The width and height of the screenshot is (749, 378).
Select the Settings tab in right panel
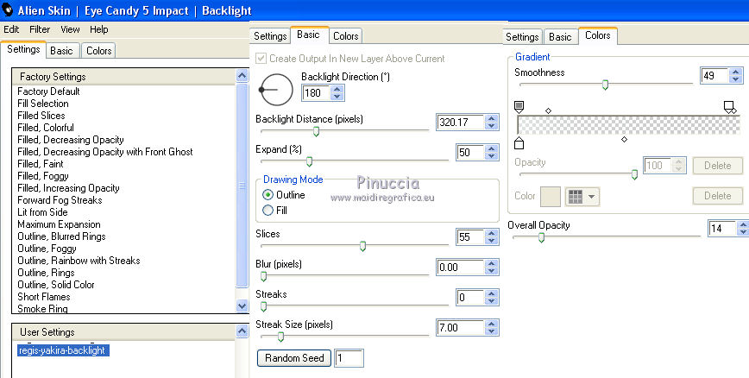[522, 37]
